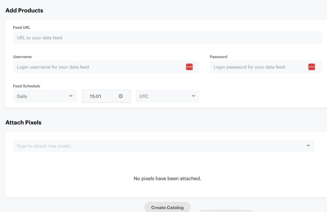Click the Create Catalog button
This screenshot has width=327, height=212.
(167, 207)
